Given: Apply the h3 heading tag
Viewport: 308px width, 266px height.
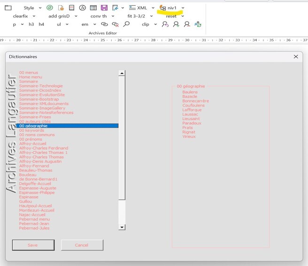Looking at the screenshot, I should (31, 24).
